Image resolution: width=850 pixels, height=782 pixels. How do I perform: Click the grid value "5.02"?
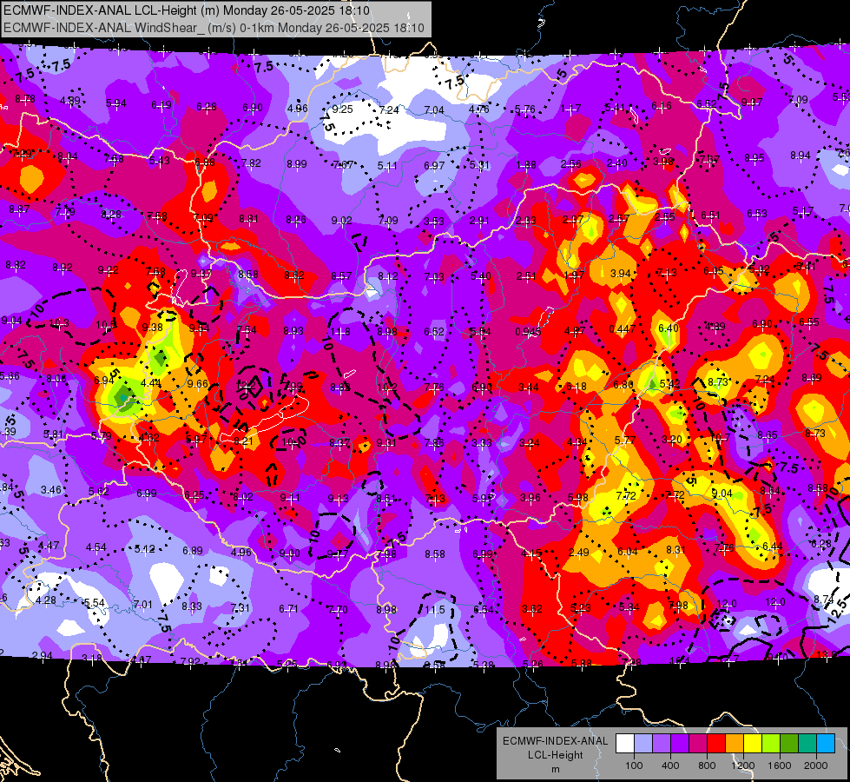coord(760,268)
